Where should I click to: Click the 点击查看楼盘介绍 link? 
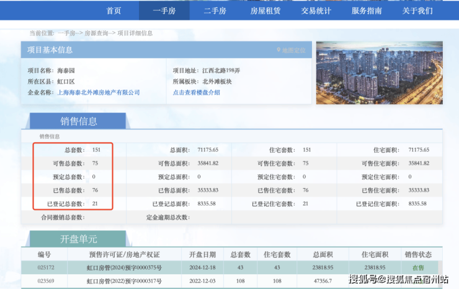pyautogui.click(x=196, y=92)
